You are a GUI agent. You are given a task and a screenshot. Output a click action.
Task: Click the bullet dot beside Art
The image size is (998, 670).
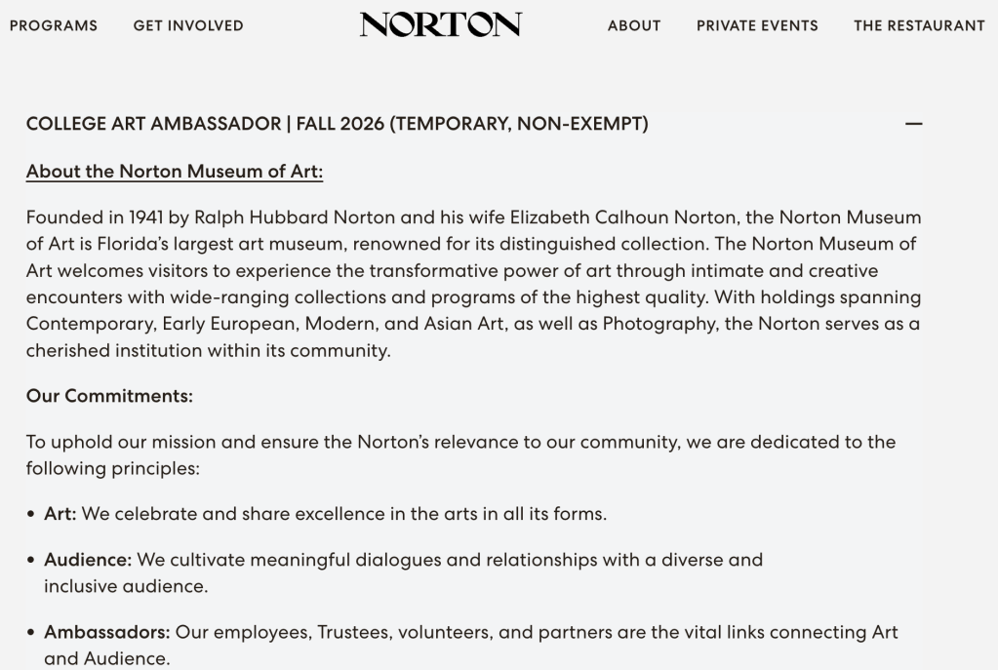[x=30, y=514]
